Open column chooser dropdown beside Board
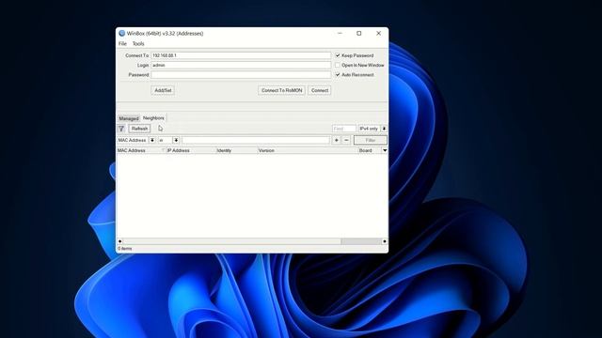Viewport: 602px width, 338px height. [x=385, y=150]
